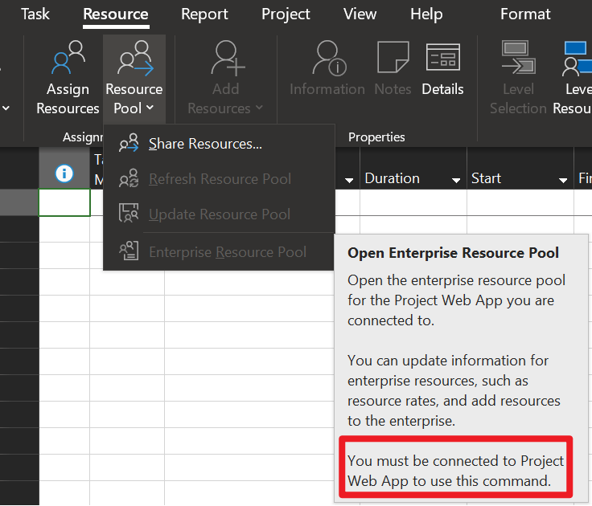Click the Duration column header
This screenshot has height=506, width=592.
pos(413,168)
